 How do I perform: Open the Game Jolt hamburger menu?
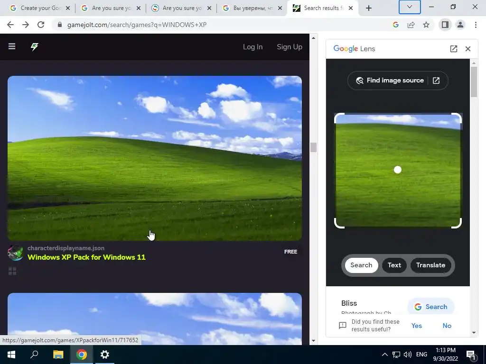click(12, 46)
